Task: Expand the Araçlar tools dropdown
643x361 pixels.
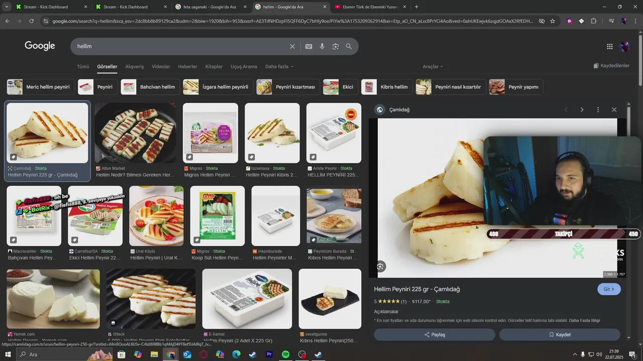Action: pos(433,66)
